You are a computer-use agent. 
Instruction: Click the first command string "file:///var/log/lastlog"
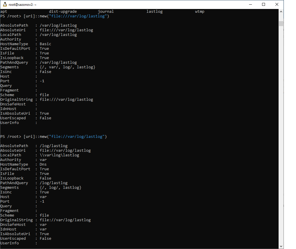78,16
